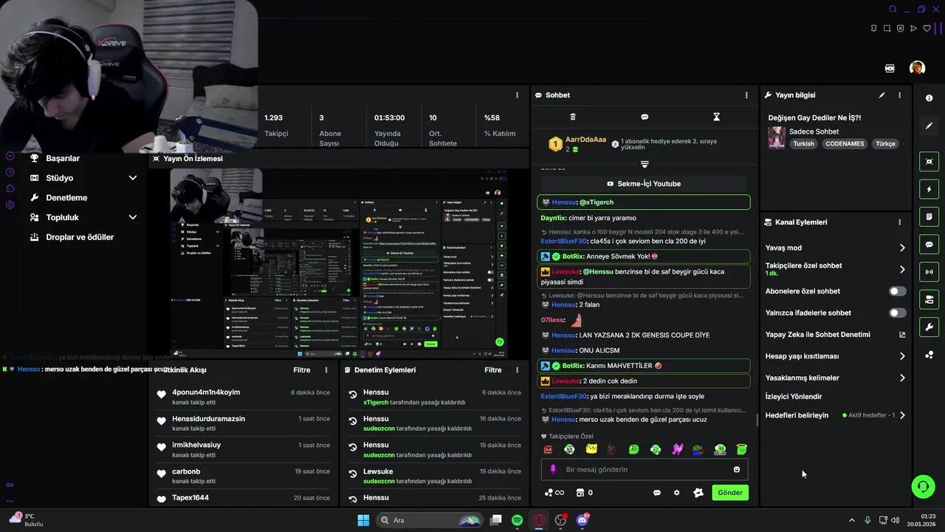
Task: Open Filtre in Denetim Eylemleri panel
Action: click(x=493, y=370)
